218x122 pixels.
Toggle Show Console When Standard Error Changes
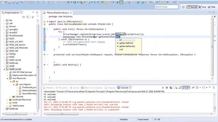(188, 88)
